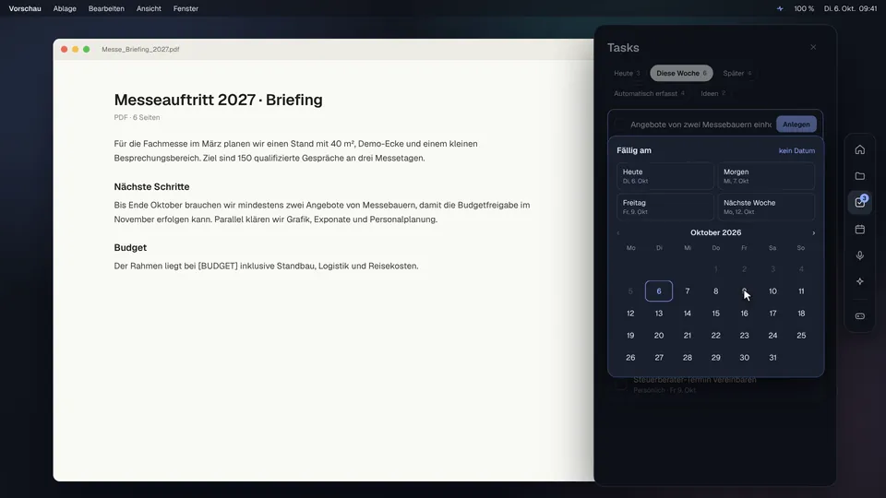The height and width of the screenshot is (498, 886).
Task: Select October 13 in the calendar
Action: [x=659, y=314]
